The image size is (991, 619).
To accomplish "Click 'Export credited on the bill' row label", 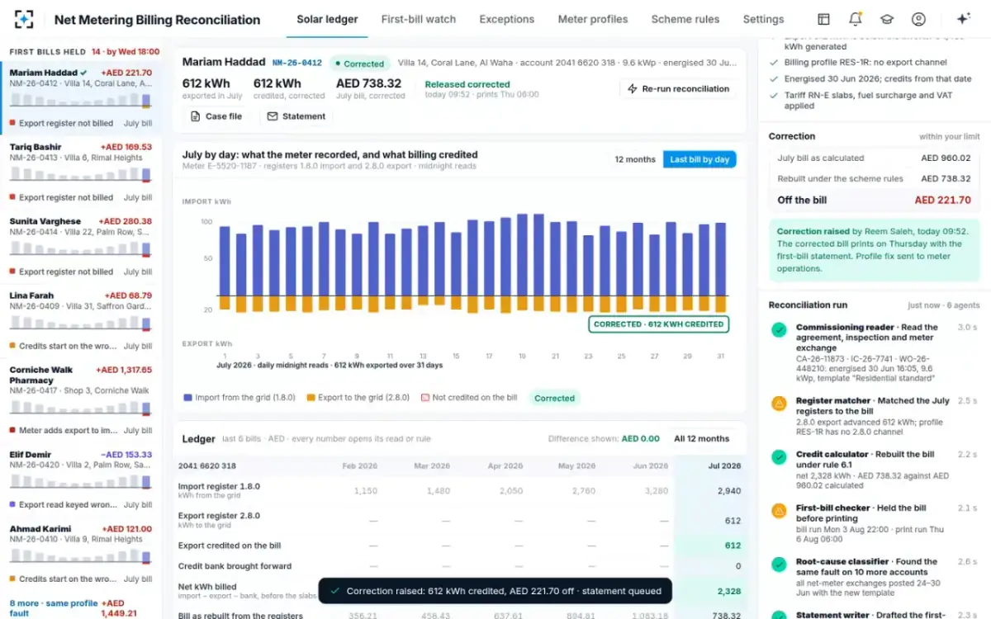I will [x=230, y=546].
